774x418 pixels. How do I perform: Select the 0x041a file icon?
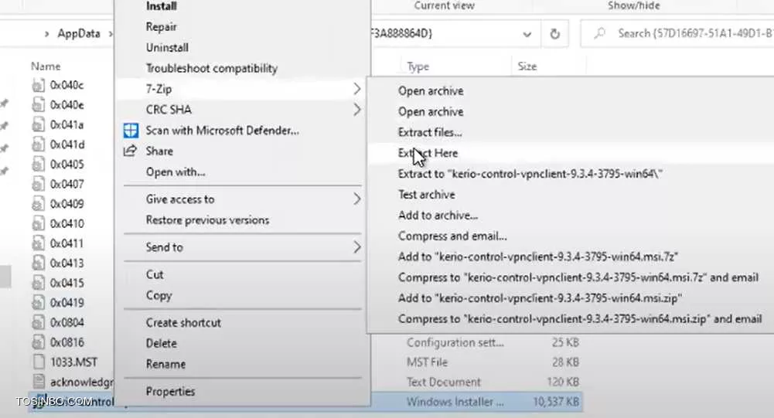38,125
